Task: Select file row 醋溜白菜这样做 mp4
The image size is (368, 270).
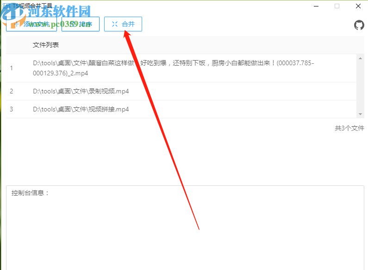Action: click(181, 68)
